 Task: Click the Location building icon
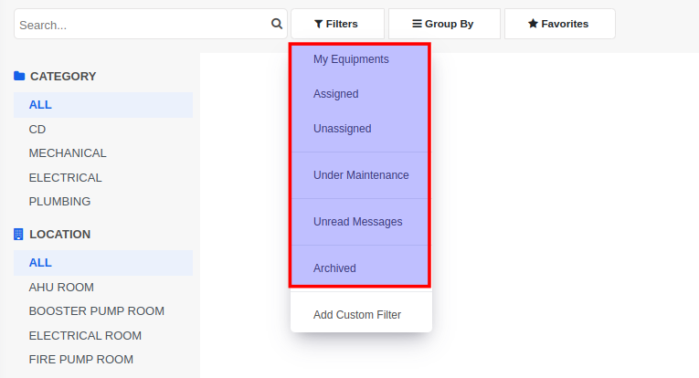click(x=18, y=234)
